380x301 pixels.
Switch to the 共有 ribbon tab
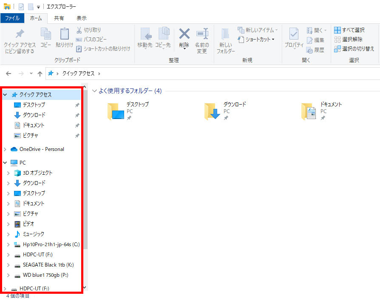[59, 18]
